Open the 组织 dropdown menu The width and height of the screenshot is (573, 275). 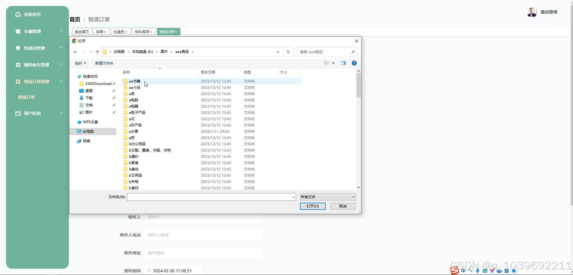[80, 63]
